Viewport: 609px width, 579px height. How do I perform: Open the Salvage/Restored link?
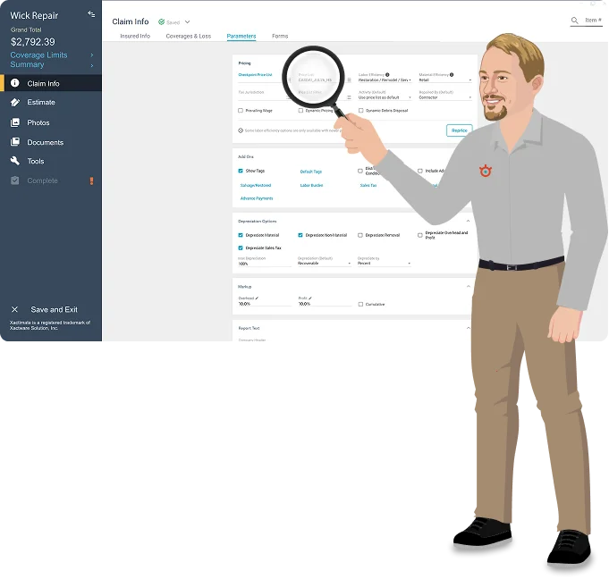click(256, 185)
